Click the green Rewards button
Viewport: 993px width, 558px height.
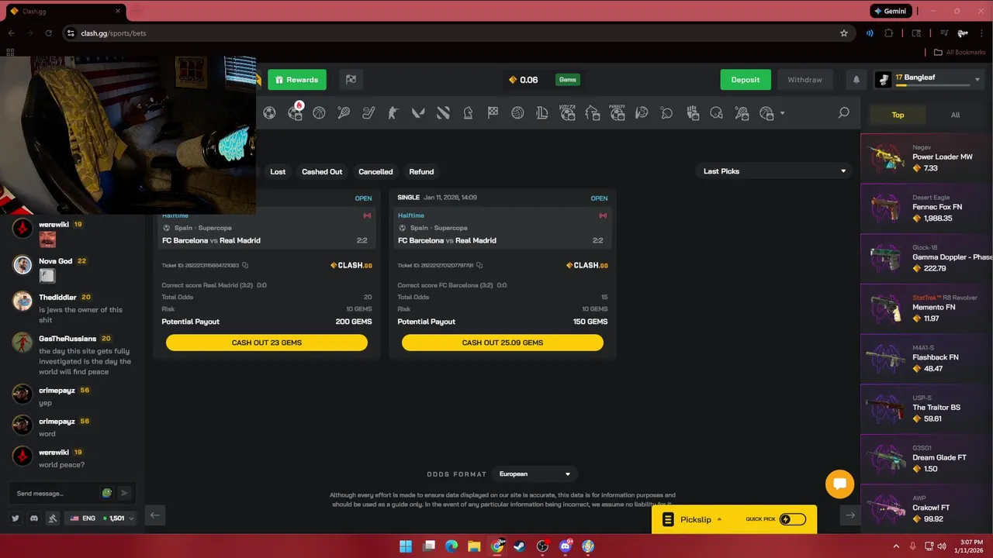pyautogui.click(x=297, y=80)
